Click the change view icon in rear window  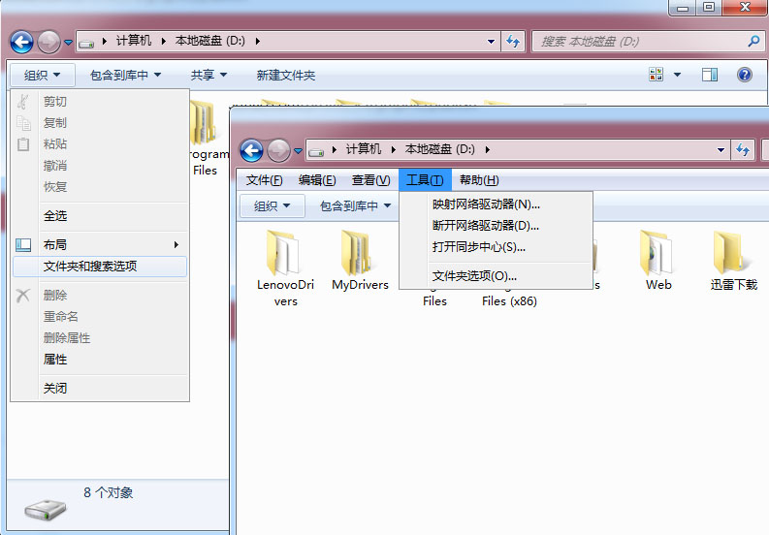pyautogui.click(x=656, y=75)
